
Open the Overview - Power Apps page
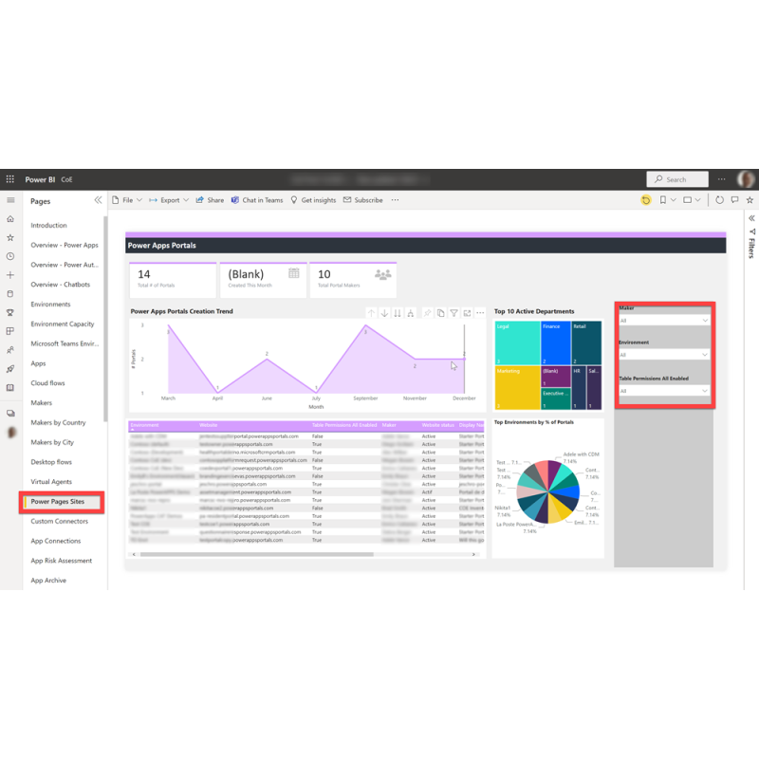click(65, 245)
